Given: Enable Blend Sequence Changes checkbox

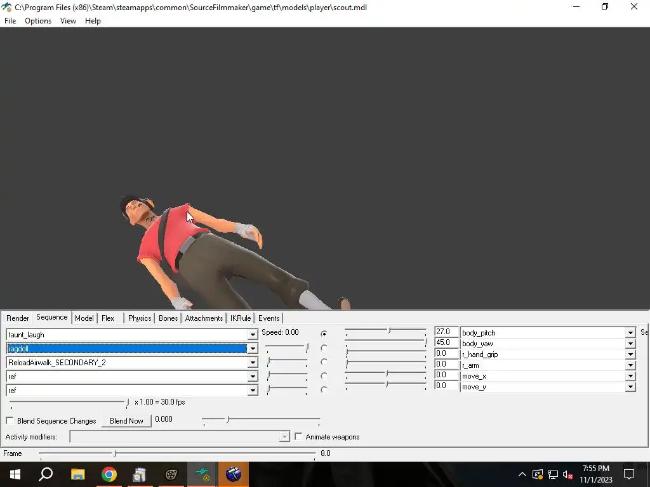Looking at the screenshot, I should point(10,421).
